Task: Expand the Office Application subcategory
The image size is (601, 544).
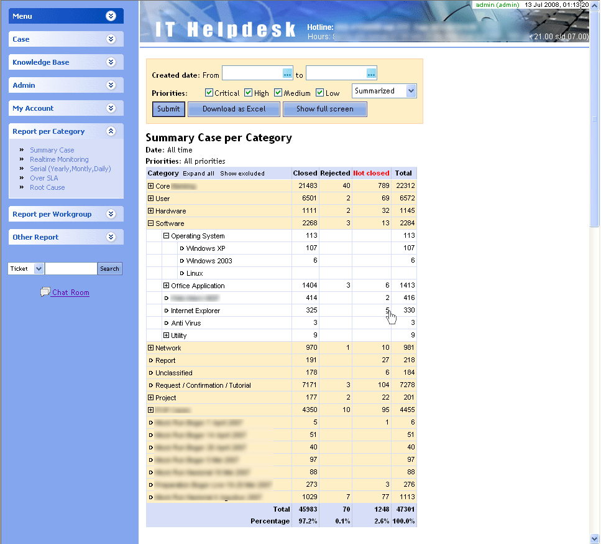Action: [x=166, y=286]
